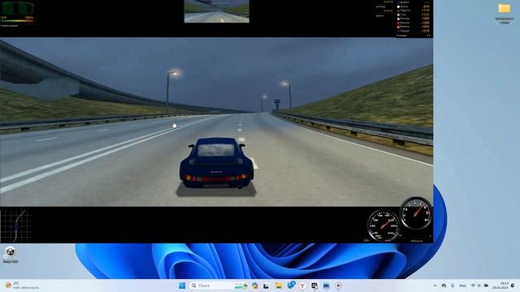520x292 pixels.
Task: Open the black square app next to Copilot in taskbar
Action: tap(266, 286)
